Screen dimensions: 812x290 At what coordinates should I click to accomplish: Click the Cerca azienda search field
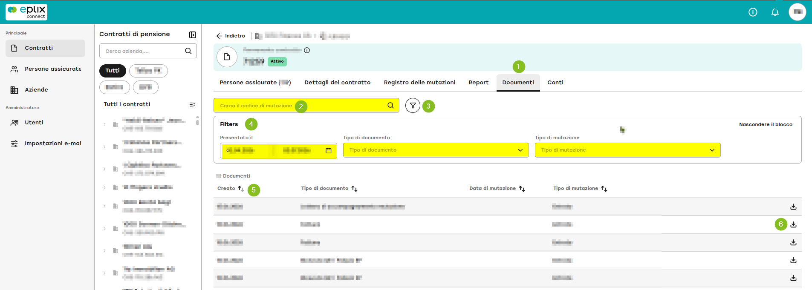[x=148, y=51]
